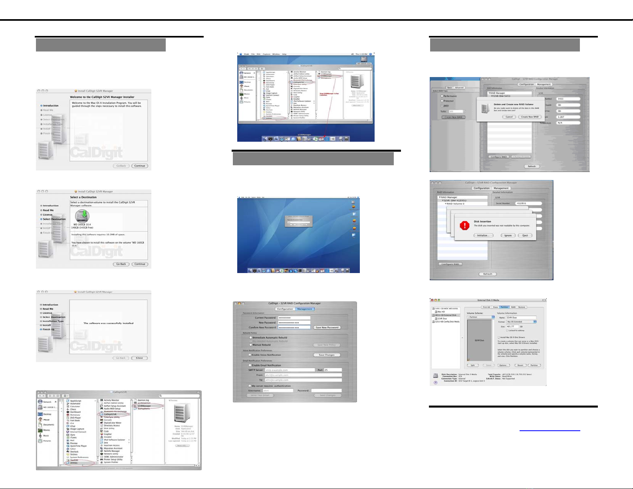
Task: Click the S2VR Duo partition block
Action: (479, 340)
